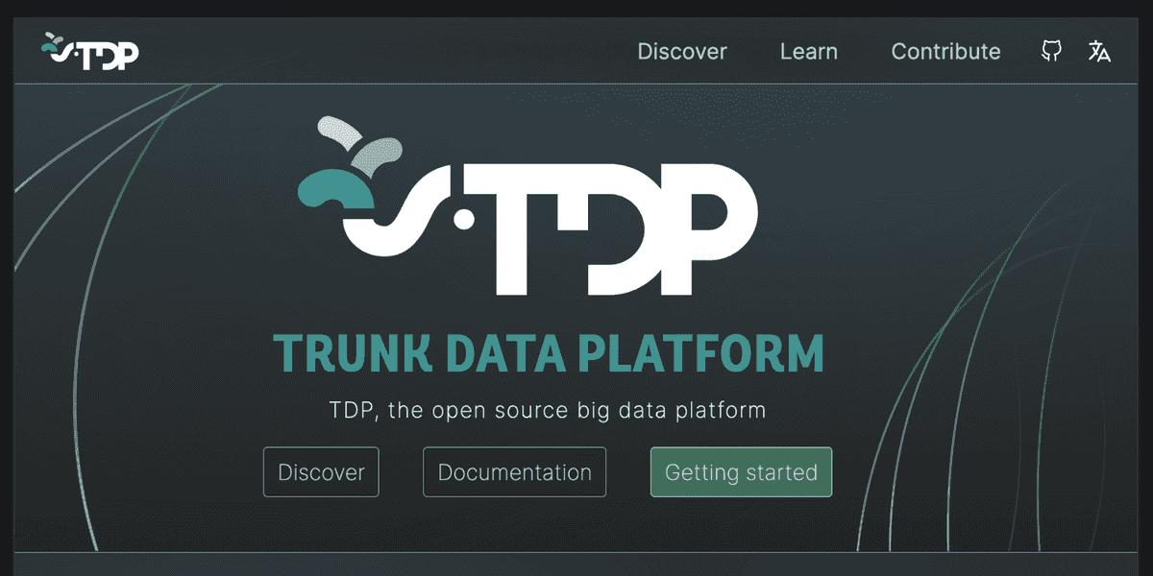The height and width of the screenshot is (576, 1153).
Task: Open the Contribute navigation menu
Action: coord(945,52)
